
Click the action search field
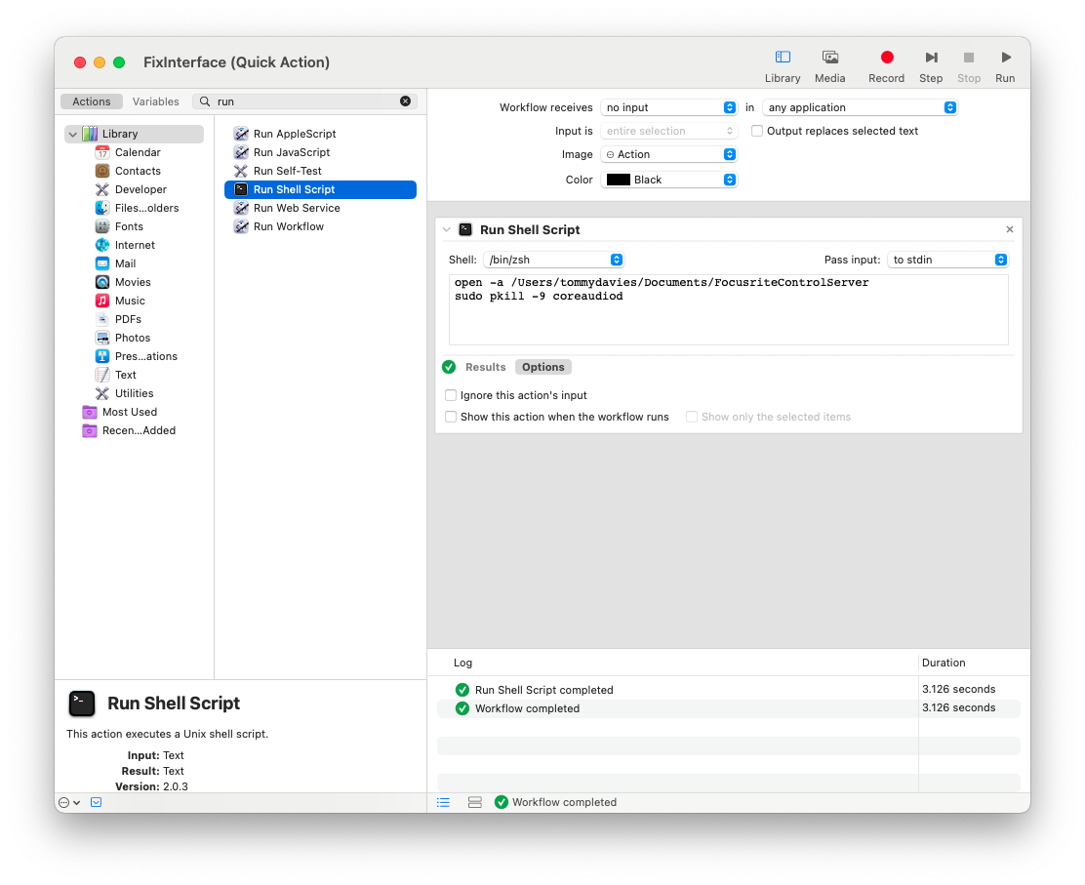(x=304, y=101)
